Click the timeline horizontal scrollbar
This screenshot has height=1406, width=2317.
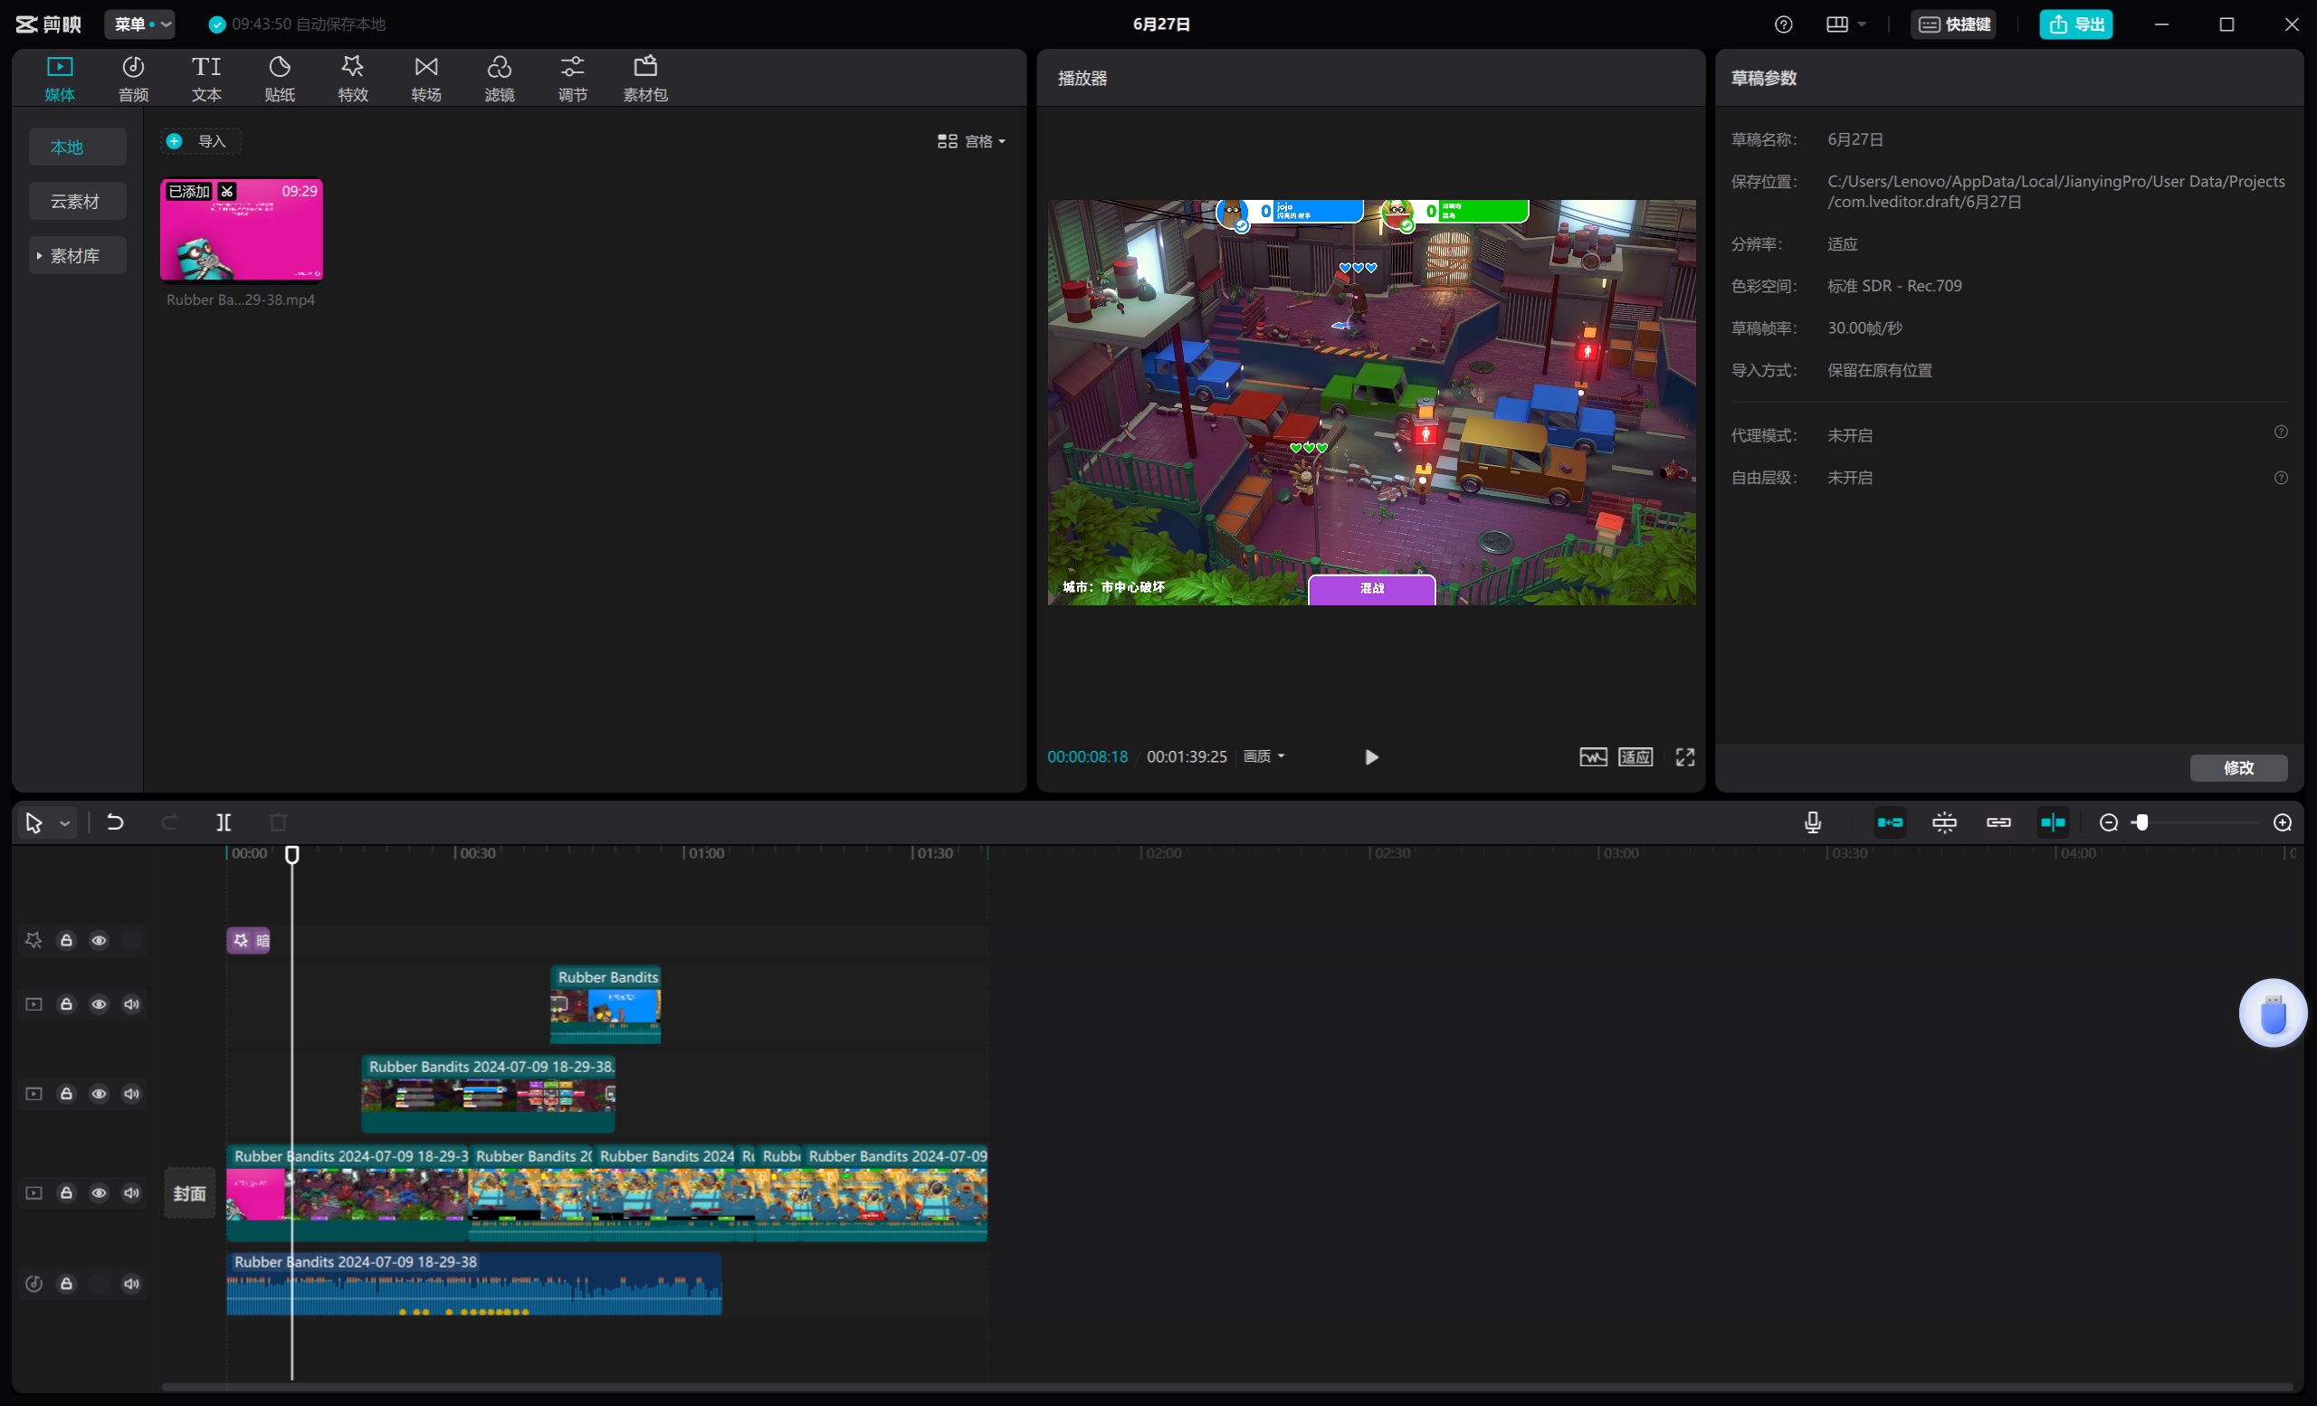point(1227,1387)
